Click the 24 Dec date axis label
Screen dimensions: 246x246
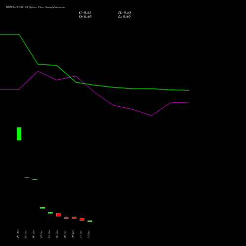click(49, 234)
